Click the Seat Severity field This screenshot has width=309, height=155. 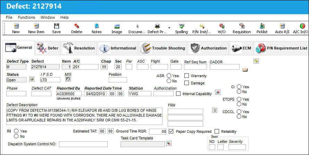point(237,147)
